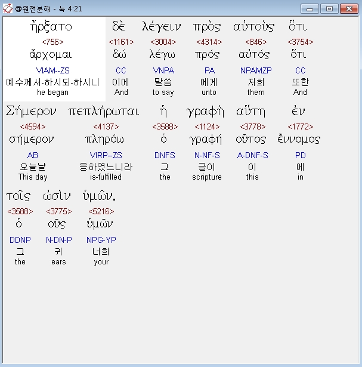Screen dimensions: 362x367
Task: Click Strong's number <3778>
Action: tap(253, 127)
